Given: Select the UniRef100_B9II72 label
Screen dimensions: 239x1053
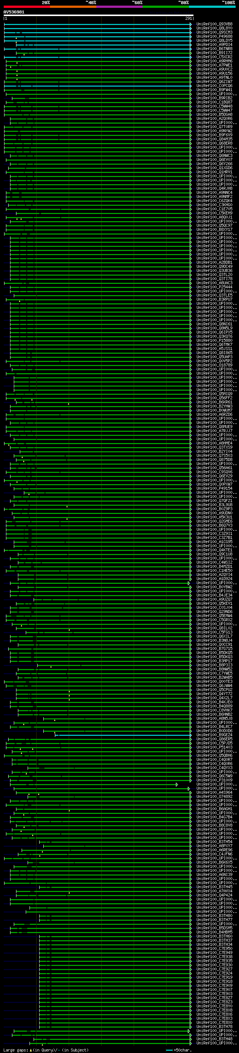Looking at the screenshot, I should [x=214, y=53].
